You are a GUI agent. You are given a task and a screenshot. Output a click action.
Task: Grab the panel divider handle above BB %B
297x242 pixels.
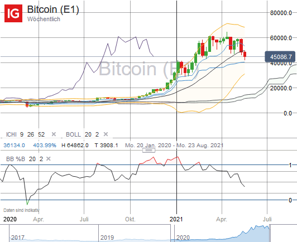pyautogui.click(x=148, y=151)
